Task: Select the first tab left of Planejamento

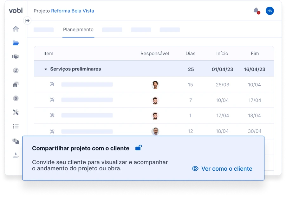Action: [x=44, y=30]
